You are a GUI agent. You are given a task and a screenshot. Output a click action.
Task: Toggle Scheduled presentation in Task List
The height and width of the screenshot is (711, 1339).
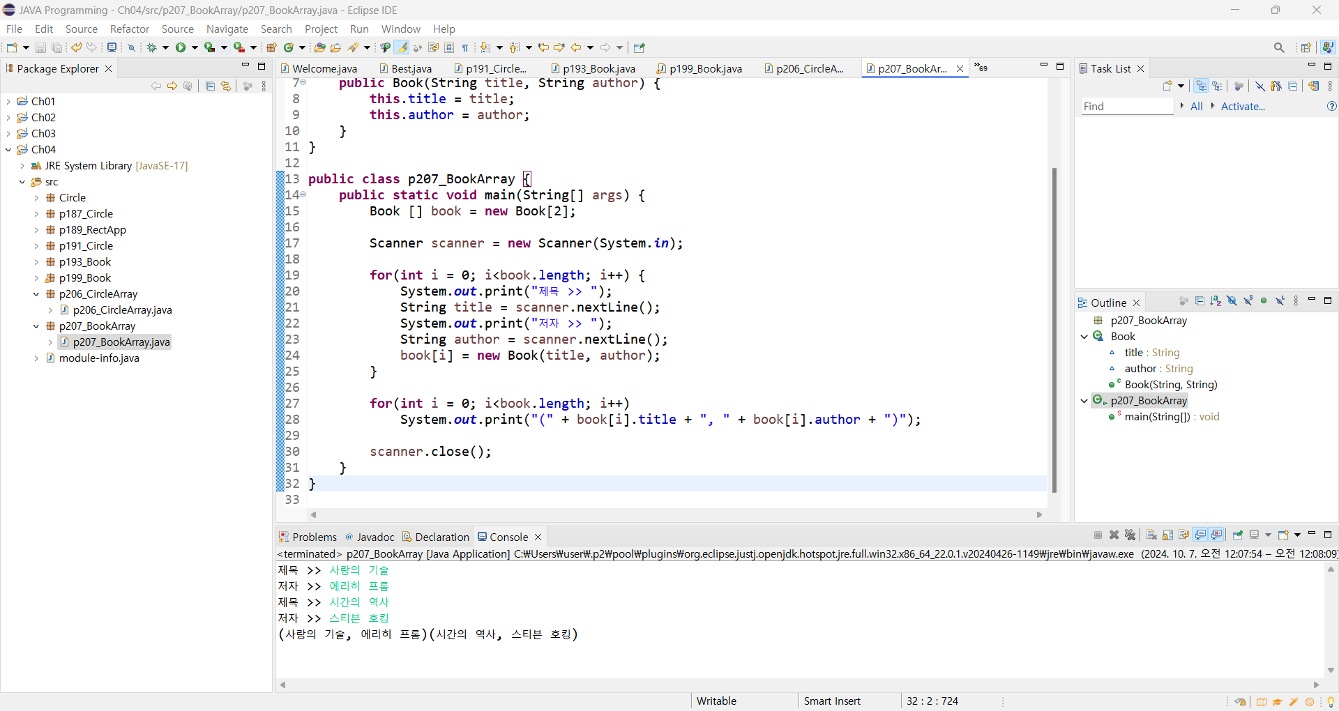click(1217, 86)
